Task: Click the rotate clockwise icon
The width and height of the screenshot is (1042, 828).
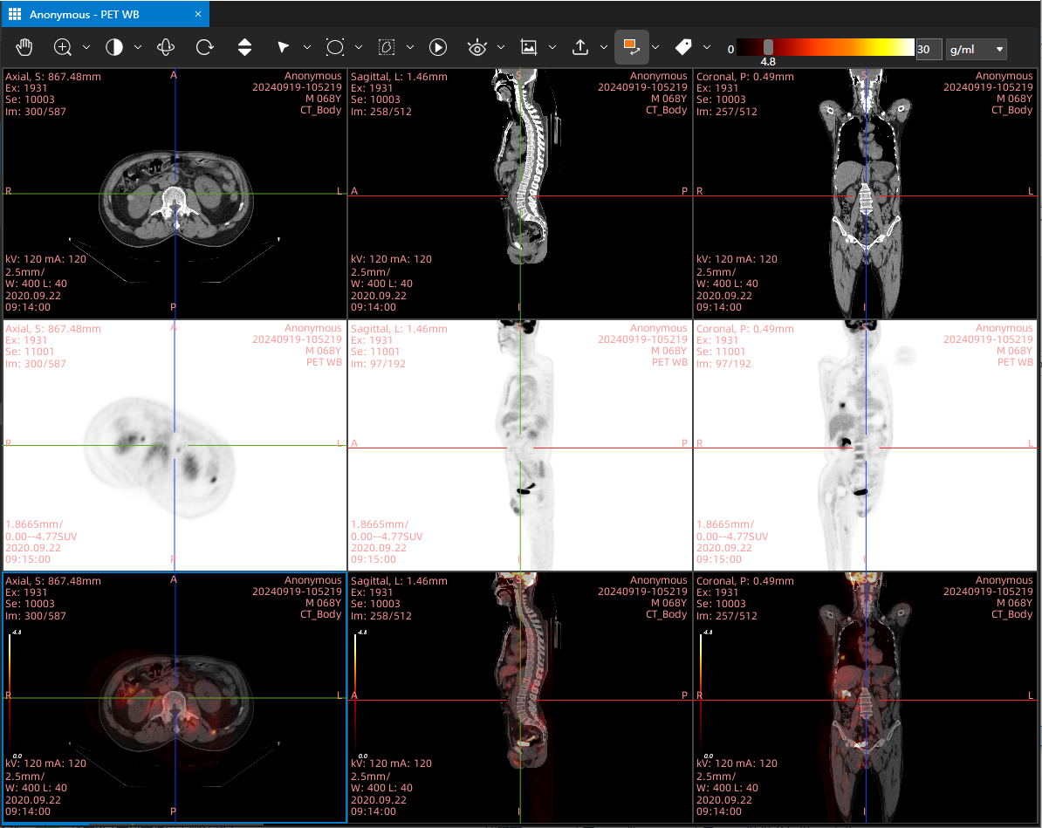Action: click(x=205, y=47)
